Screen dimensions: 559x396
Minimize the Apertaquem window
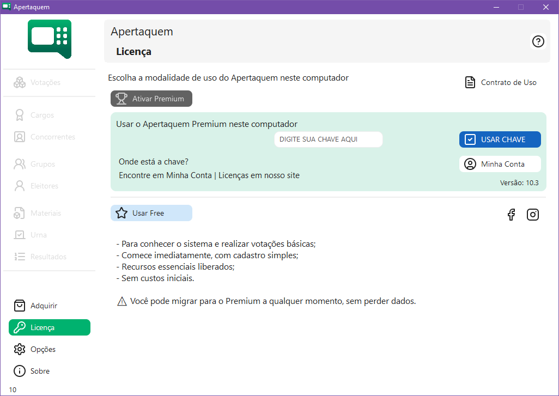pos(496,7)
